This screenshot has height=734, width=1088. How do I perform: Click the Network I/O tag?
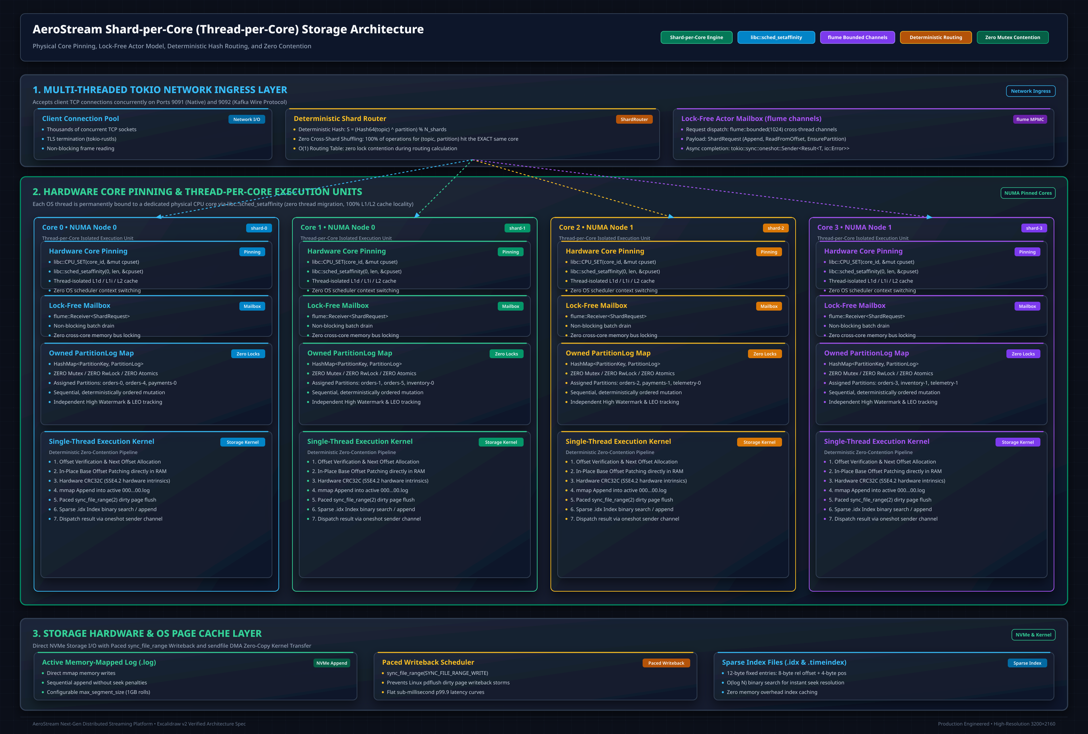coord(247,119)
